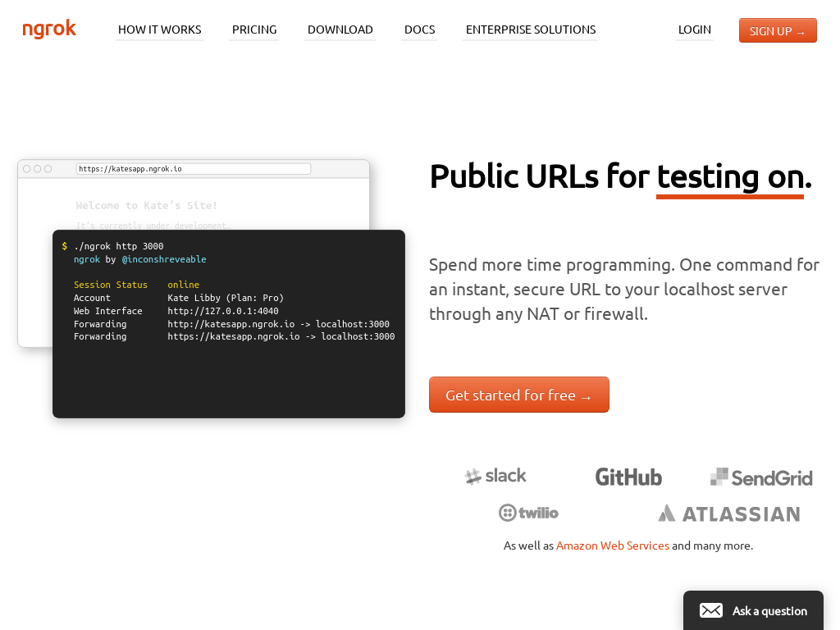Open the Ask a question chat
840x630 pixels.
coord(769,610)
